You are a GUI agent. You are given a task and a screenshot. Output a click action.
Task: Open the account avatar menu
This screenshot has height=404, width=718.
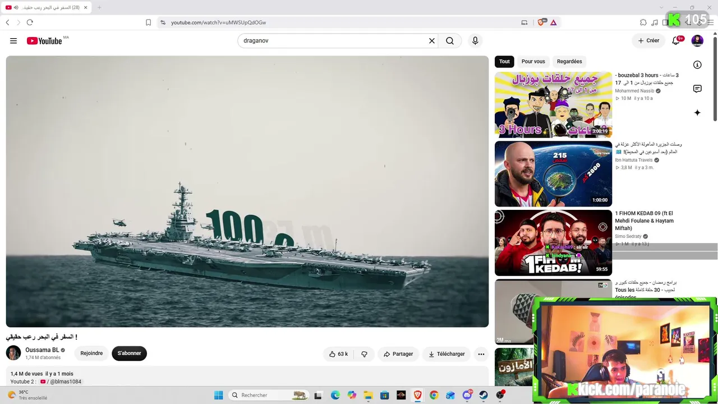tap(697, 41)
